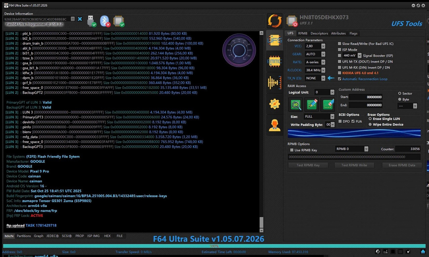Open the TX_N NONE dropdown

coord(323,78)
